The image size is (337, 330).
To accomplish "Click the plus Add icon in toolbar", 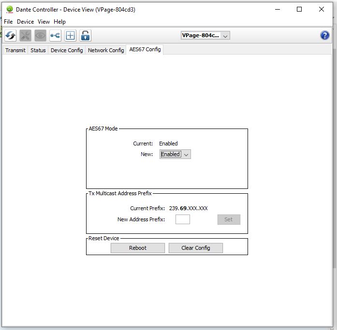I will (70, 35).
